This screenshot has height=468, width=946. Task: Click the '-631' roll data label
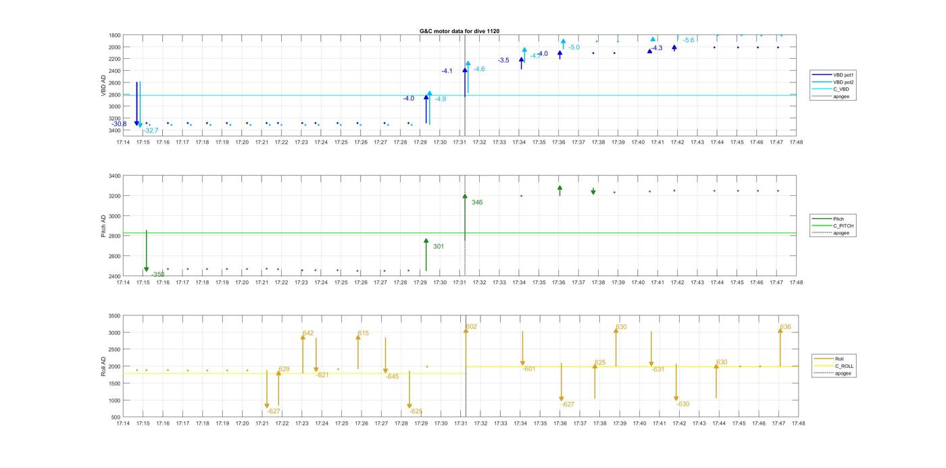(x=658, y=369)
